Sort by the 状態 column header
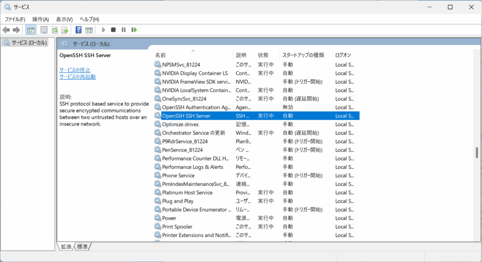Image resolution: width=482 pixels, height=262 pixels. [263, 55]
